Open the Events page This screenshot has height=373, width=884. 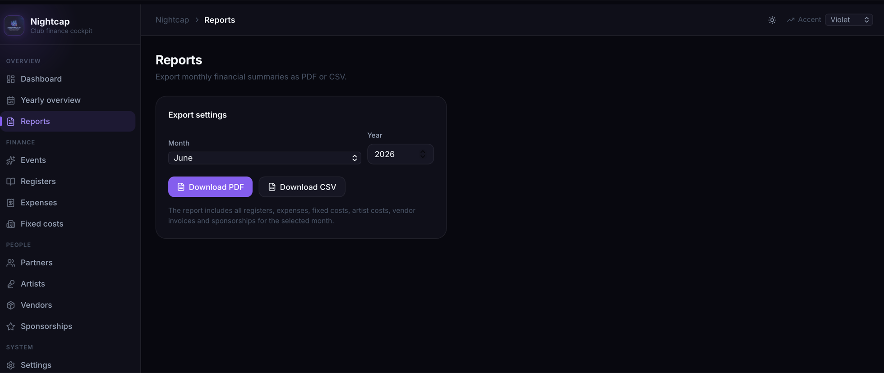(68, 160)
